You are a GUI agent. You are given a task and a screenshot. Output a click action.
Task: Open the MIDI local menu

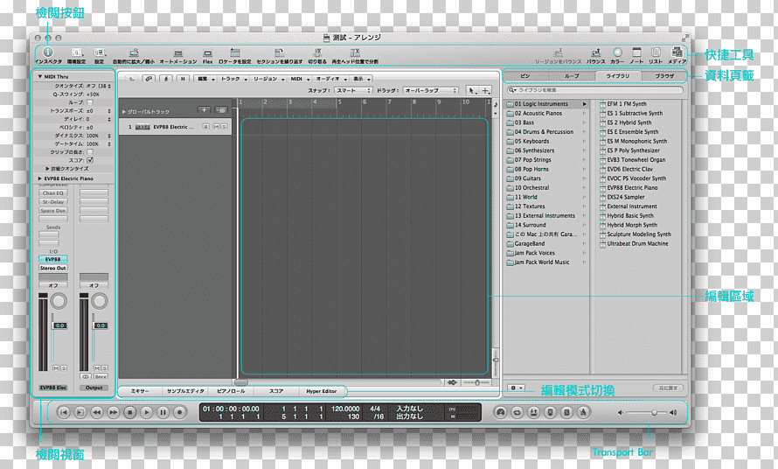299,79
